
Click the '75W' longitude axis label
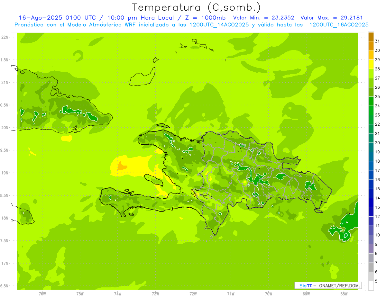click(x=80, y=294)
